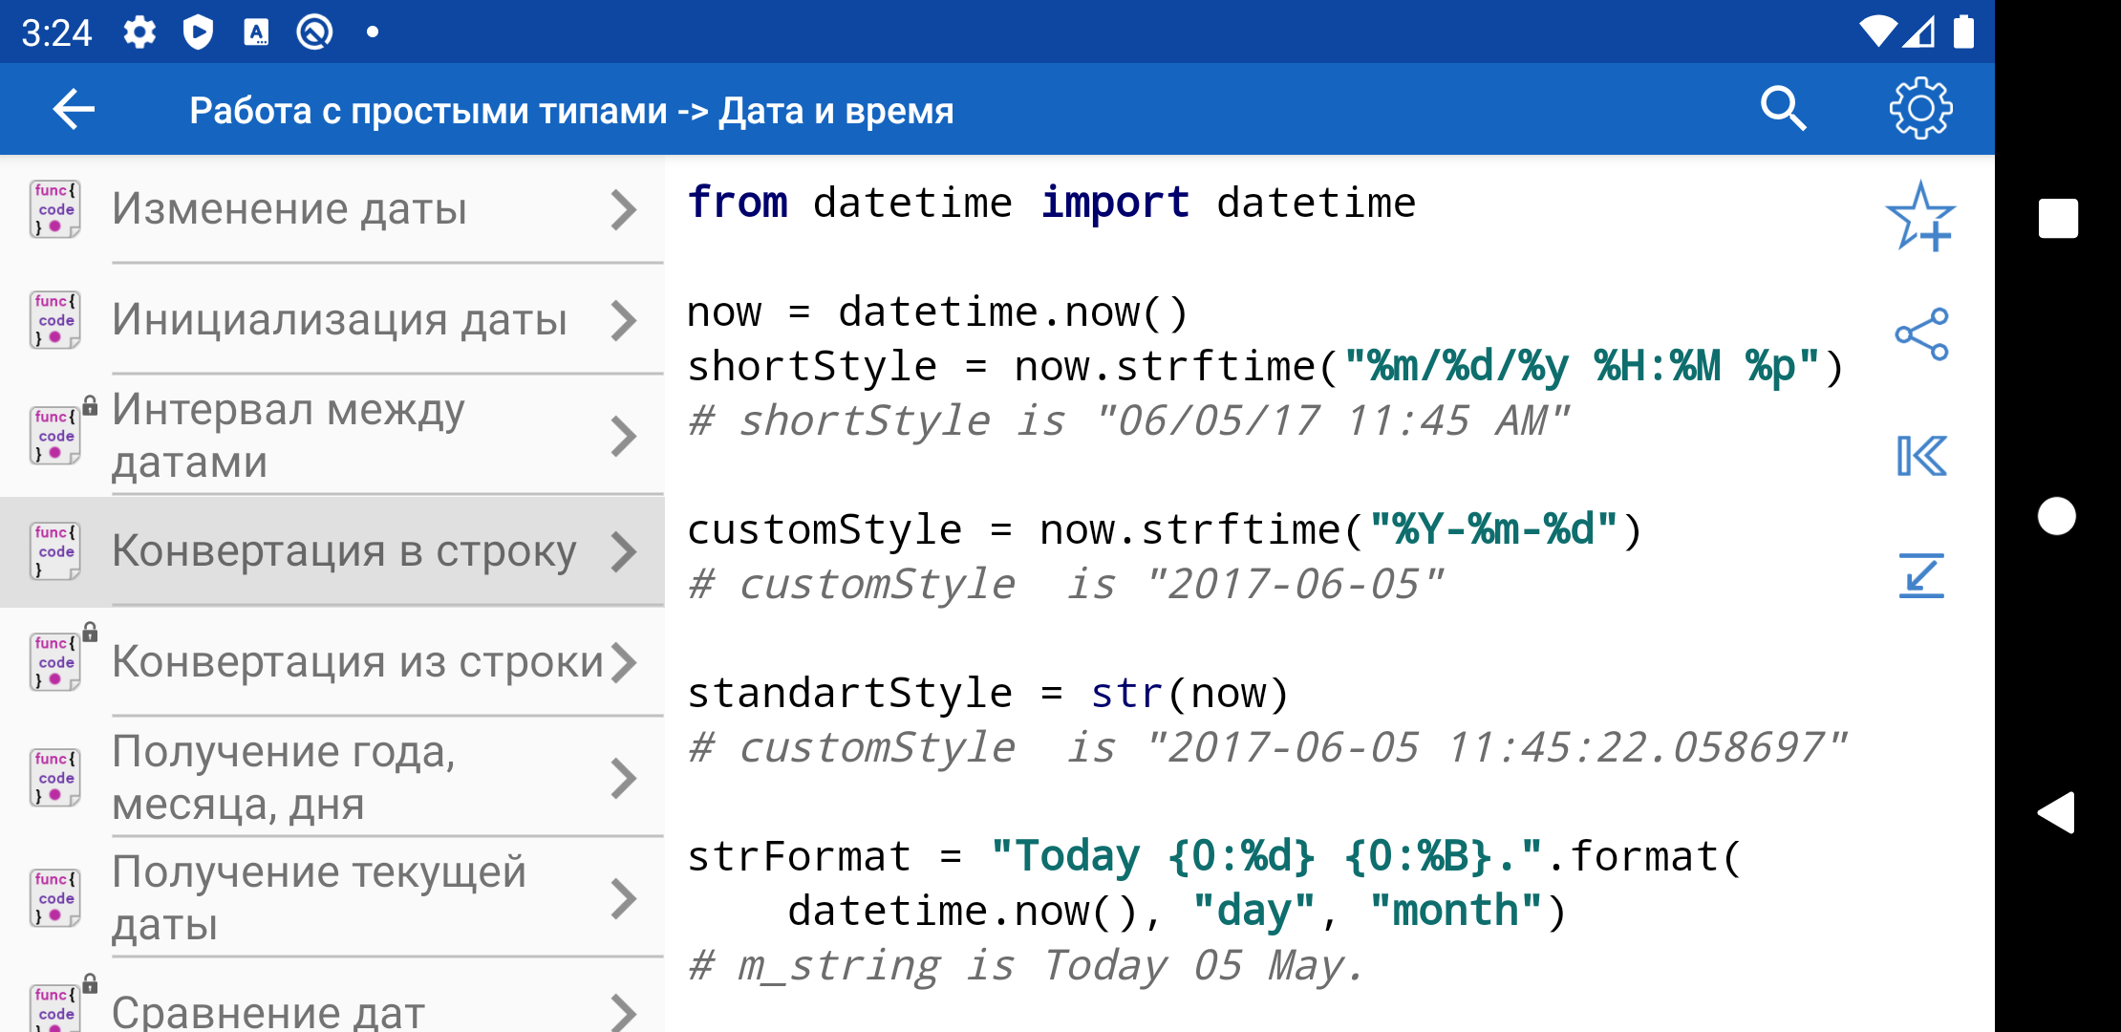Click code icon for Получение текущей даты
Image resolution: width=2121 pixels, height=1032 pixels.
pyautogui.click(x=54, y=898)
